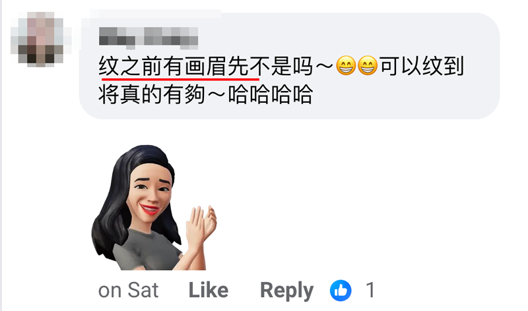This screenshot has width=528, height=311.
Task: Click the commenter's blurred name
Action: pyautogui.click(x=148, y=36)
